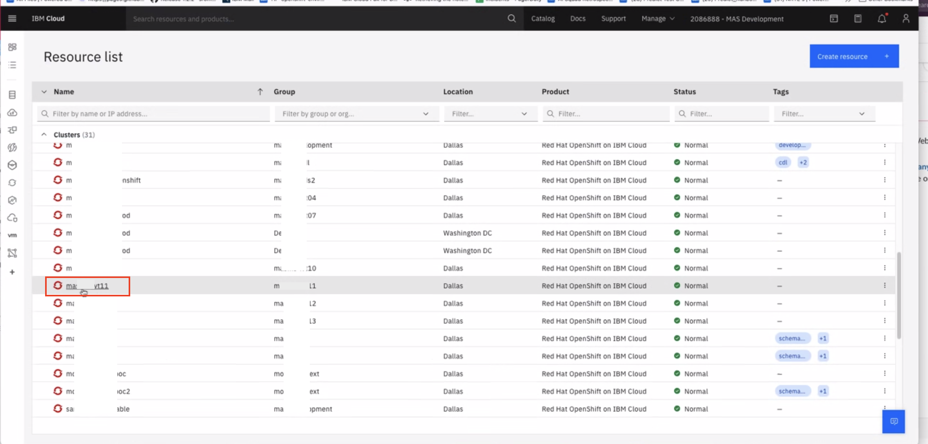
Task: Focus Filter by name or IP address field
Action: [x=153, y=114]
